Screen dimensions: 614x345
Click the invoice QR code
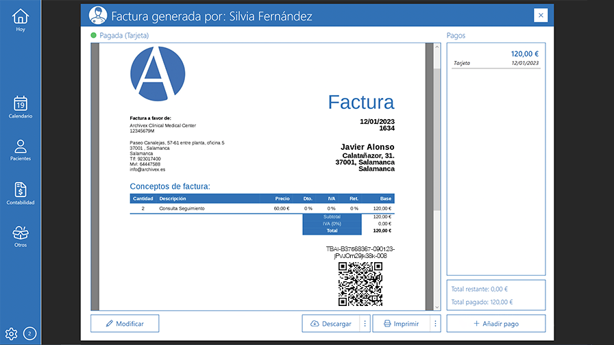click(x=360, y=283)
